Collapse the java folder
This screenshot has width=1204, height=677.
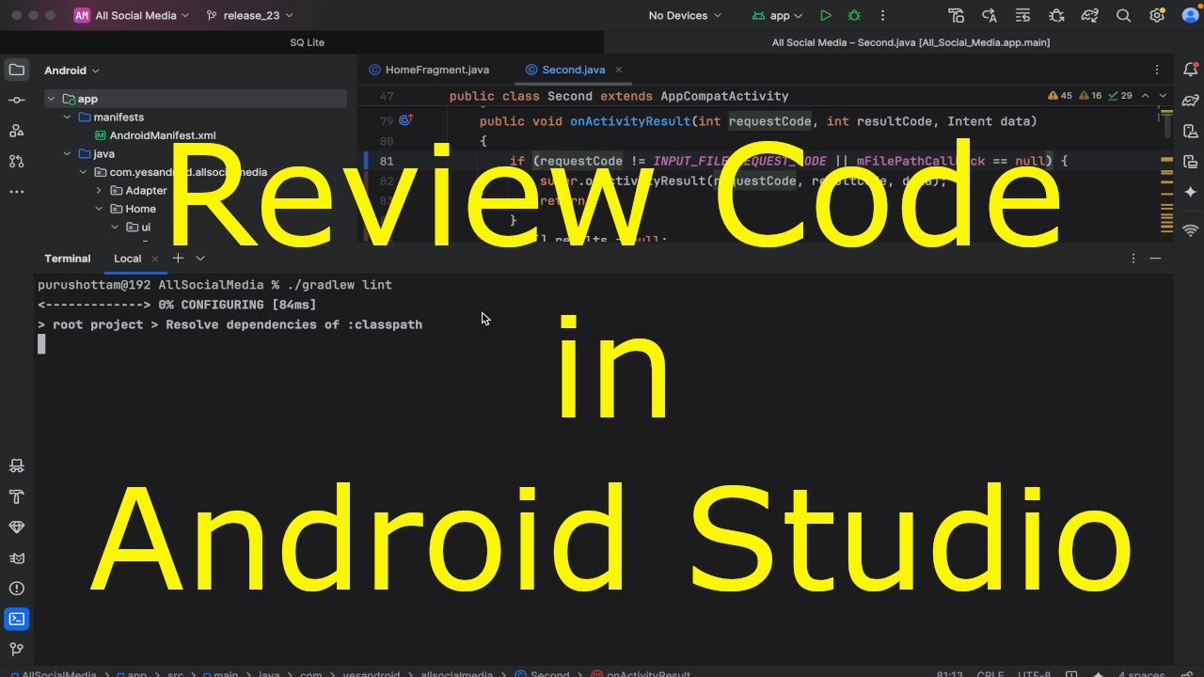click(x=67, y=153)
